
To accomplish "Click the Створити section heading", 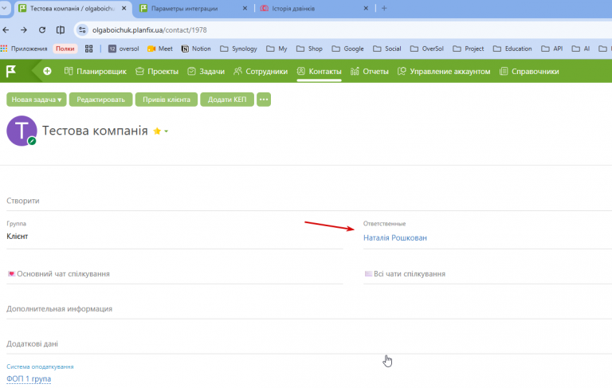I will pyautogui.click(x=23, y=201).
